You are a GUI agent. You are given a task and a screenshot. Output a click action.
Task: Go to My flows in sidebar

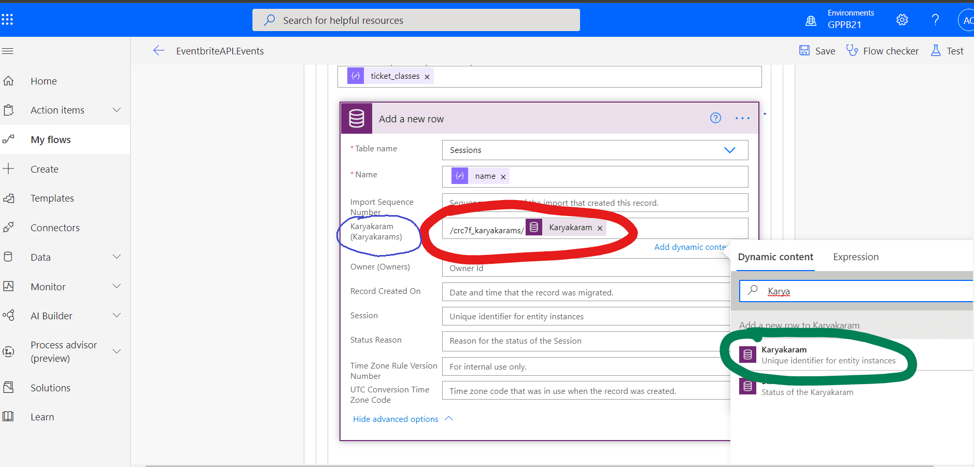click(x=51, y=139)
